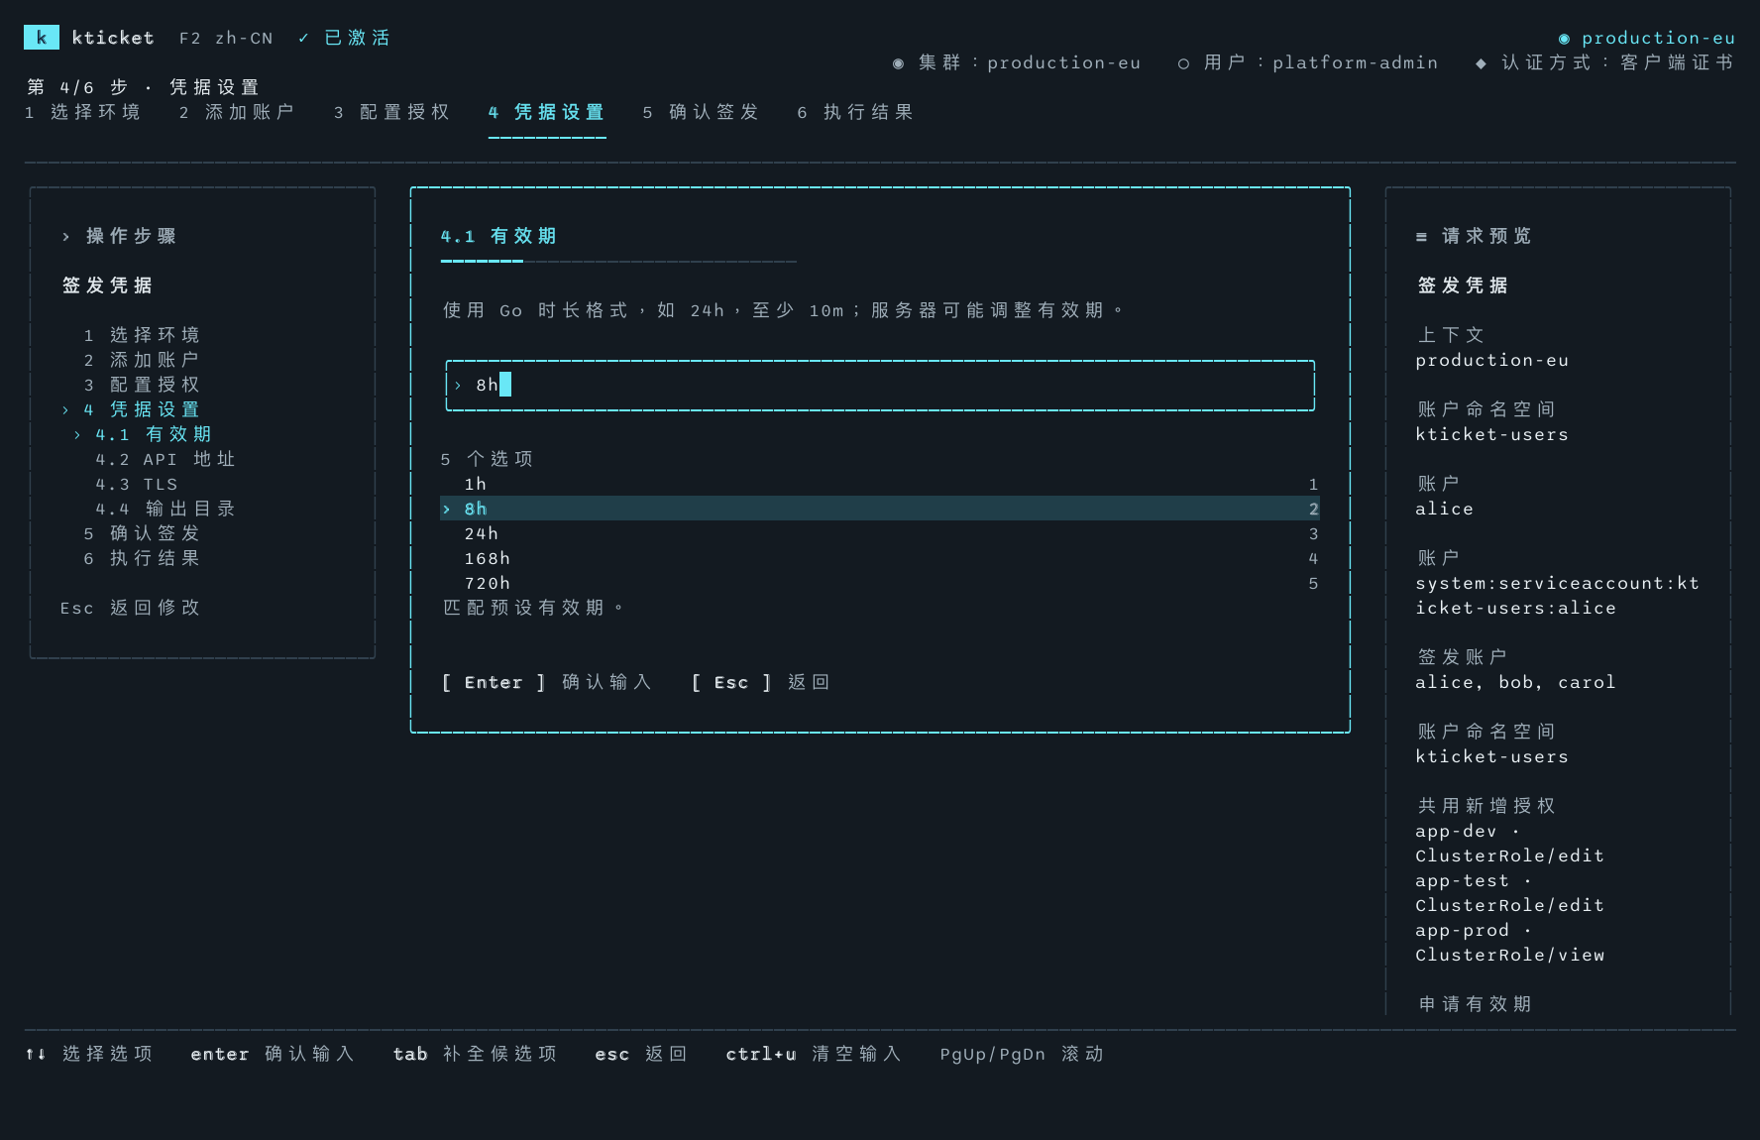Click the F2 zh-CN language switcher
This screenshot has height=1140, width=1760.
226,38
